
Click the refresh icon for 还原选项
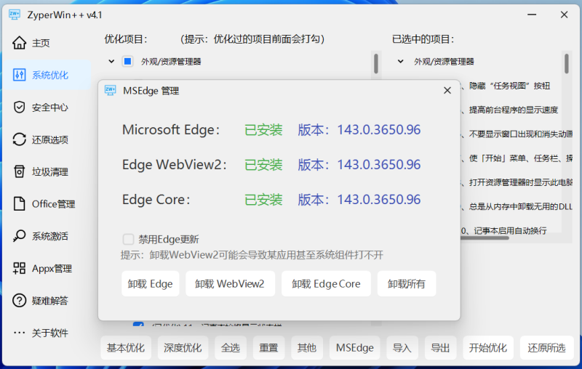click(x=20, y=139)
